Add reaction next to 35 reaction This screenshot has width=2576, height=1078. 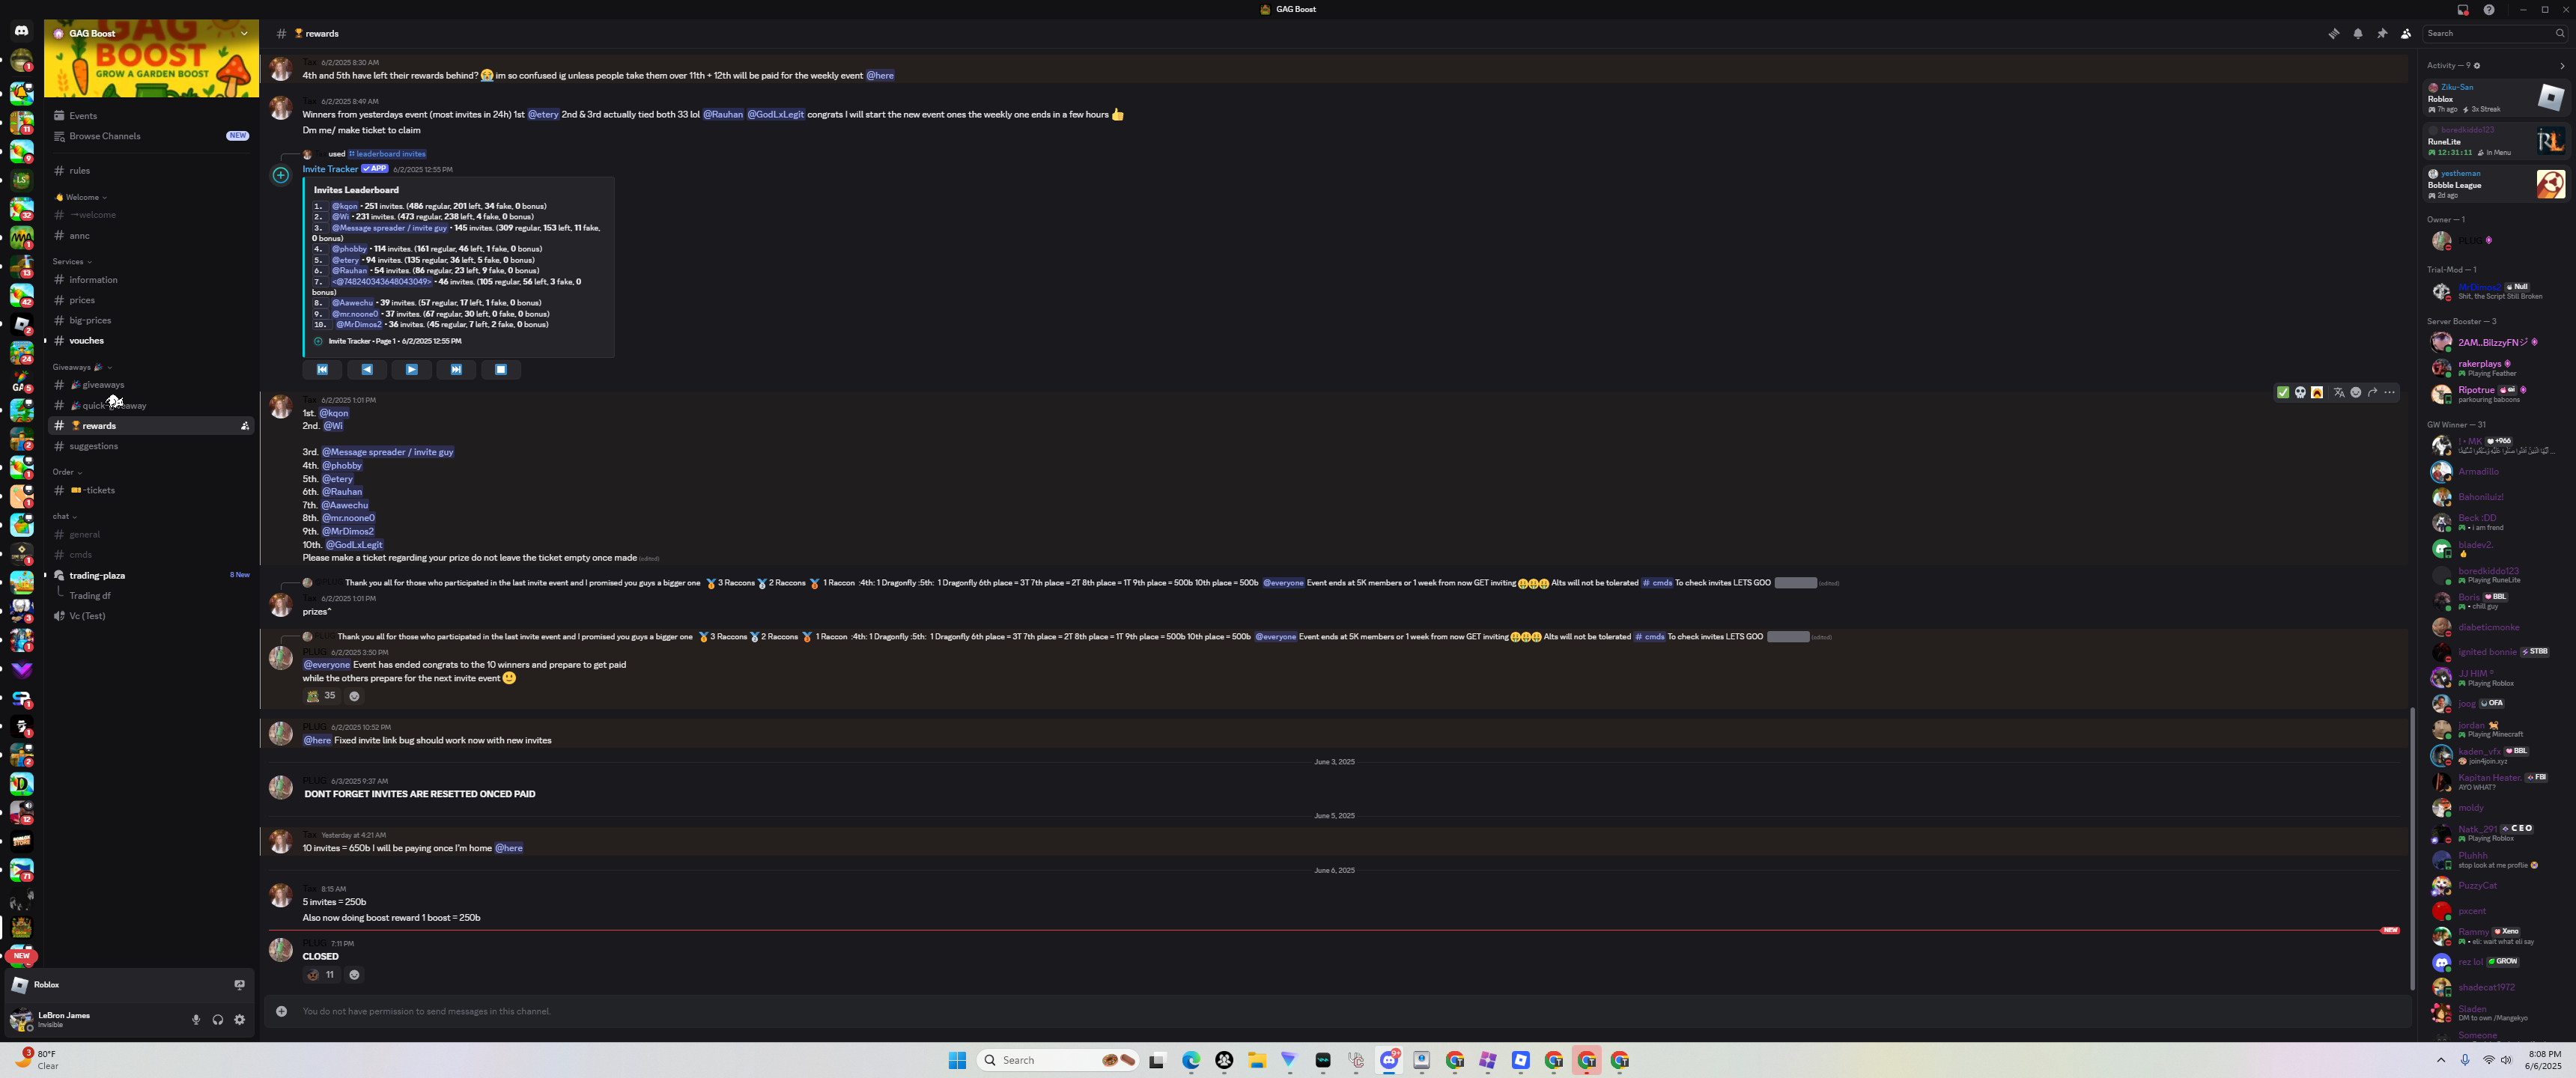354,696
